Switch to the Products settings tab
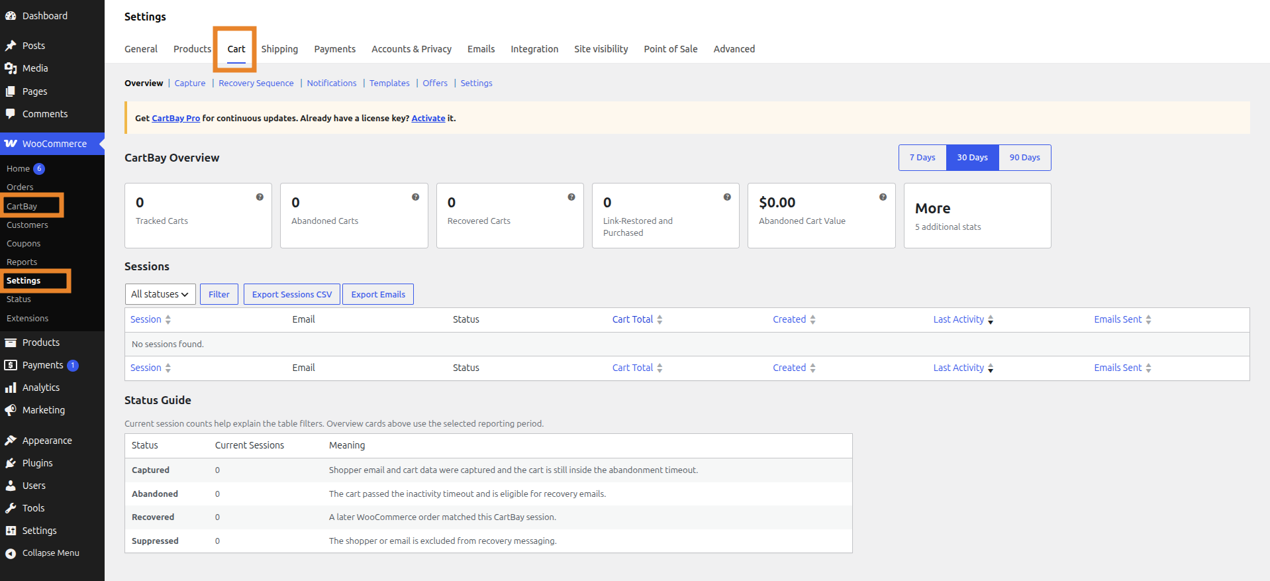Image resolution: width=1270 pixels, height=581 pixels. point(192,49)
